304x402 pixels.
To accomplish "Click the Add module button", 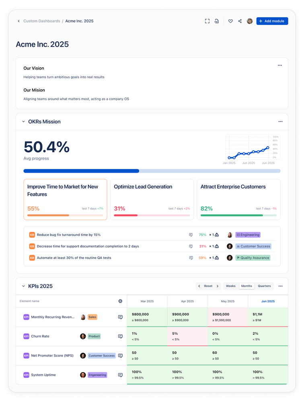I will coord(272,21).
